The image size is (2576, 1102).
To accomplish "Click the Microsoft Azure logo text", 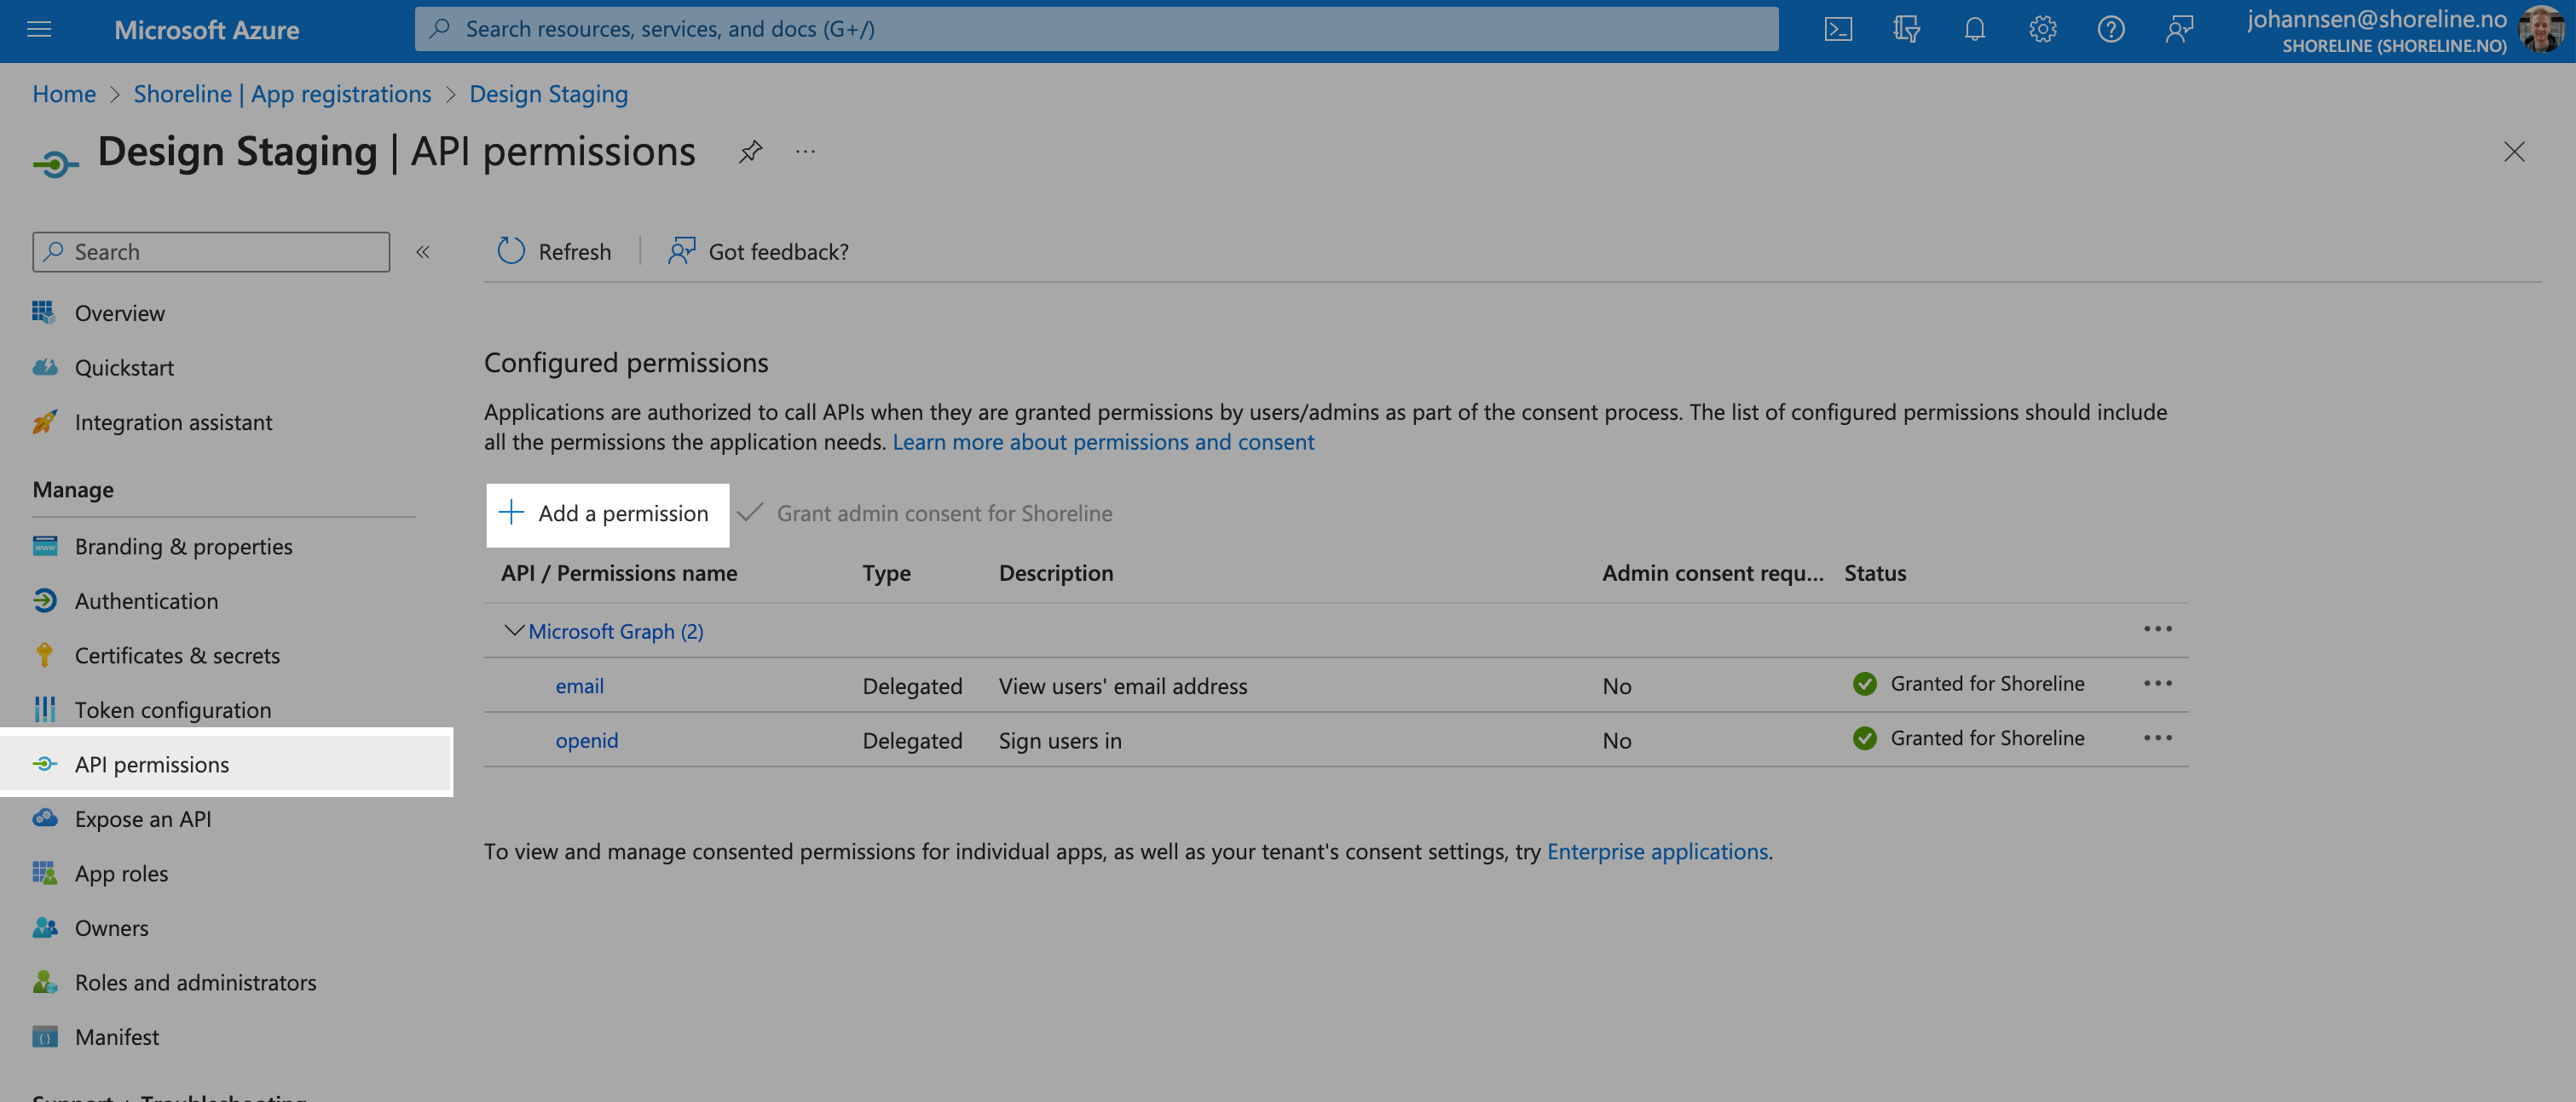I will (x=206, y=30).
